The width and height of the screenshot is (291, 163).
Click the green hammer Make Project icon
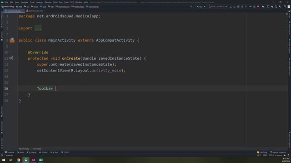click(x=191, y=6)
